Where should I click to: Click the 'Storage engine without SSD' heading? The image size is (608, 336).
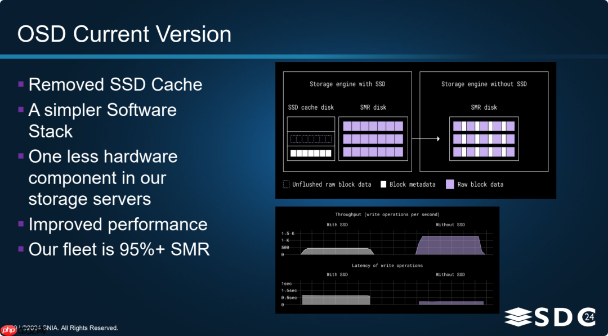484,84
